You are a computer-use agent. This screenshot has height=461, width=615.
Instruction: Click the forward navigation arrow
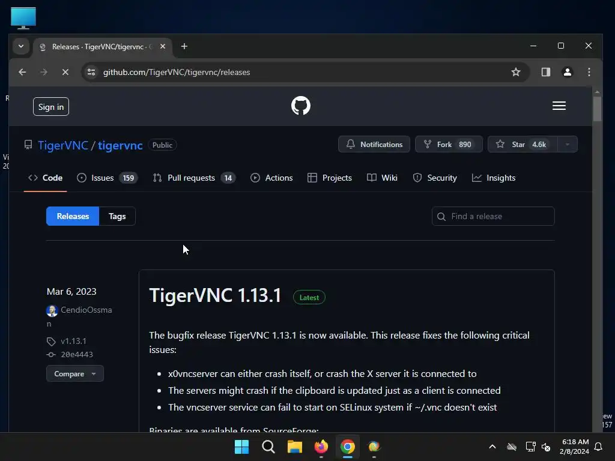(x=44, y=72)
